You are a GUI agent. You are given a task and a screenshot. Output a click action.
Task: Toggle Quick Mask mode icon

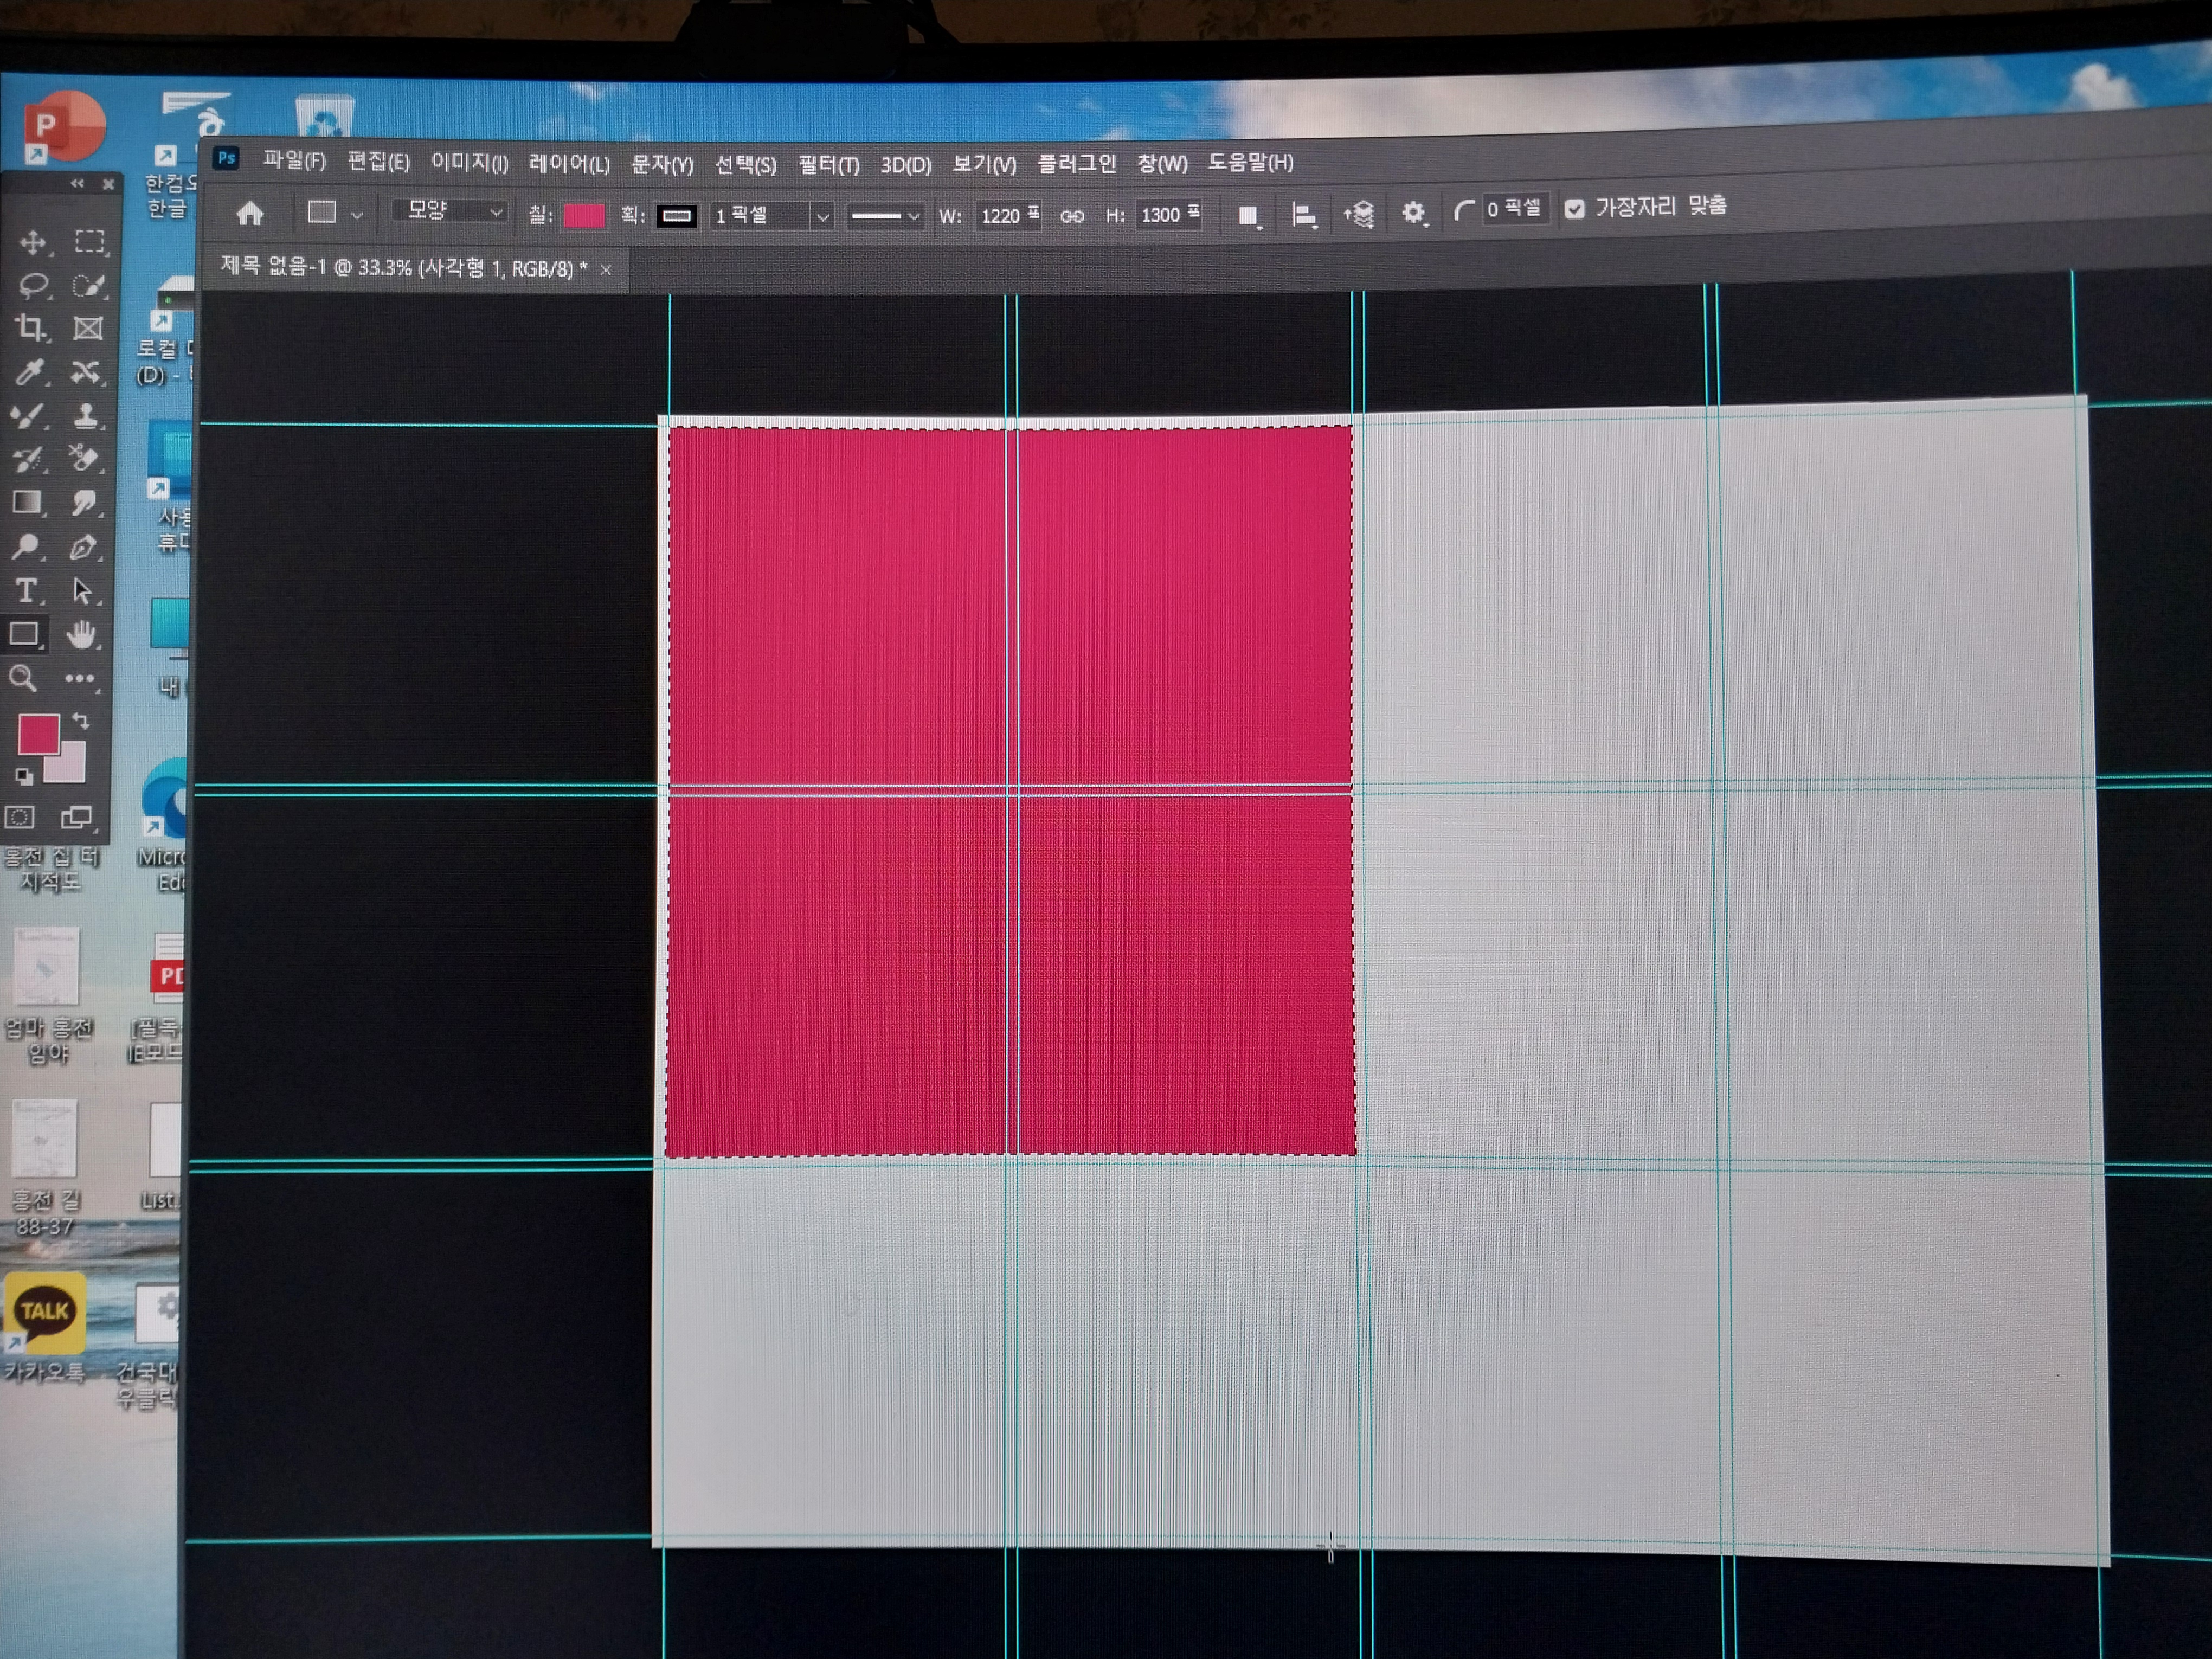19,817
